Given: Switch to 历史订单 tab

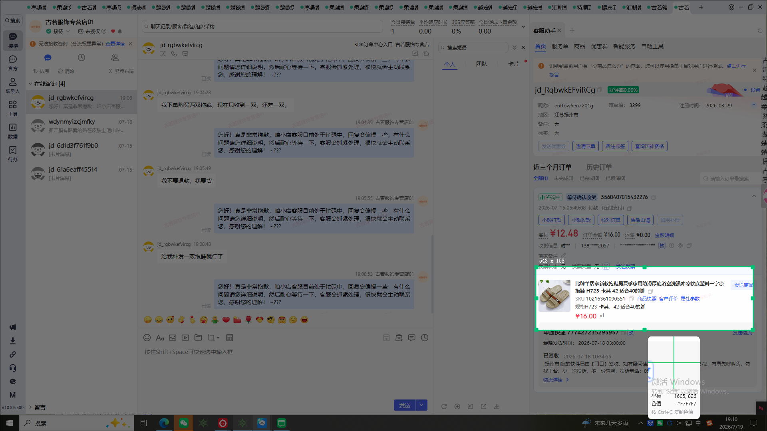Looking at the screenshot, I should pyautogui.click(x=599, y=167).
